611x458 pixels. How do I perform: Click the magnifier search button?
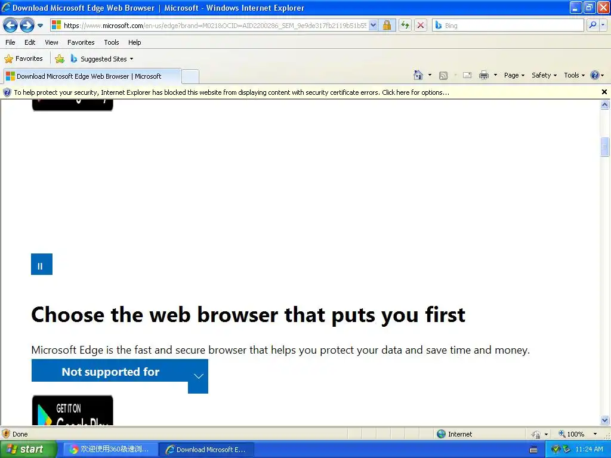[x=593, y=25]
